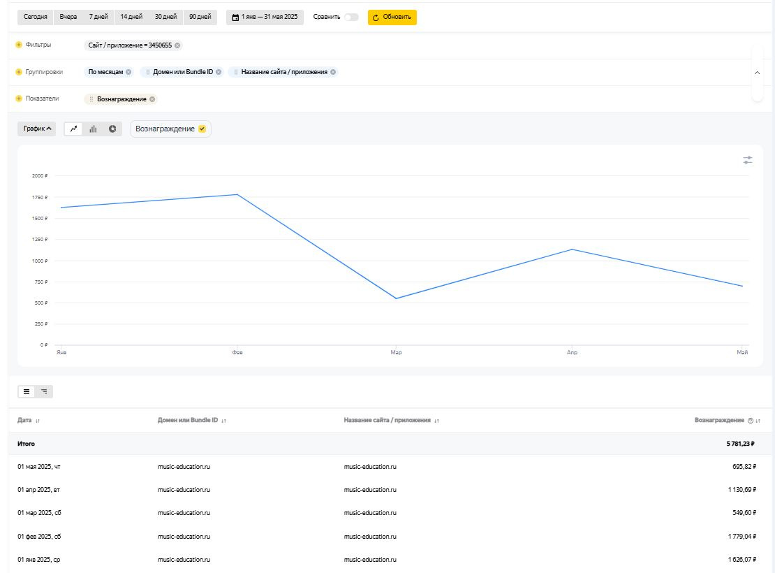Add a new filter with plus icon

point(19,45)
